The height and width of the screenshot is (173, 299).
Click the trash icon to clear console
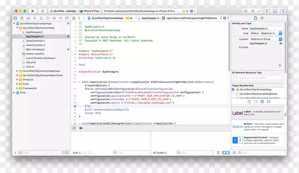[x=218, y=153]
